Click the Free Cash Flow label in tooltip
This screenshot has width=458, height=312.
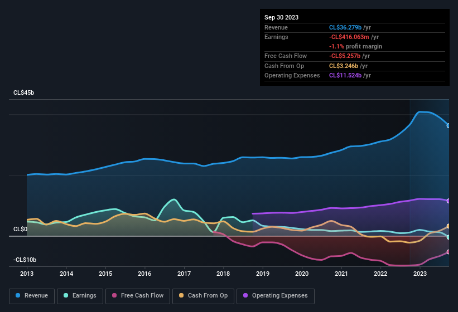click(286, 56)
